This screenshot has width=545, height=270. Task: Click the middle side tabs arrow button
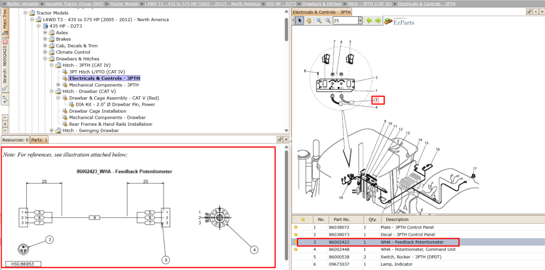click(5, 123)
